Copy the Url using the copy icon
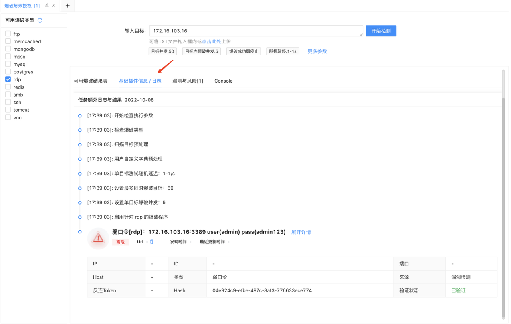 [152, 242]
